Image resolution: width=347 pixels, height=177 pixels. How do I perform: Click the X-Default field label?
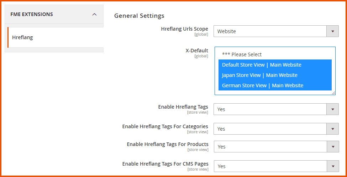[197, 51]
